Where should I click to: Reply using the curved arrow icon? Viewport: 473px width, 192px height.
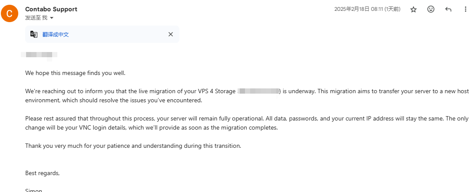pos(448,9)
